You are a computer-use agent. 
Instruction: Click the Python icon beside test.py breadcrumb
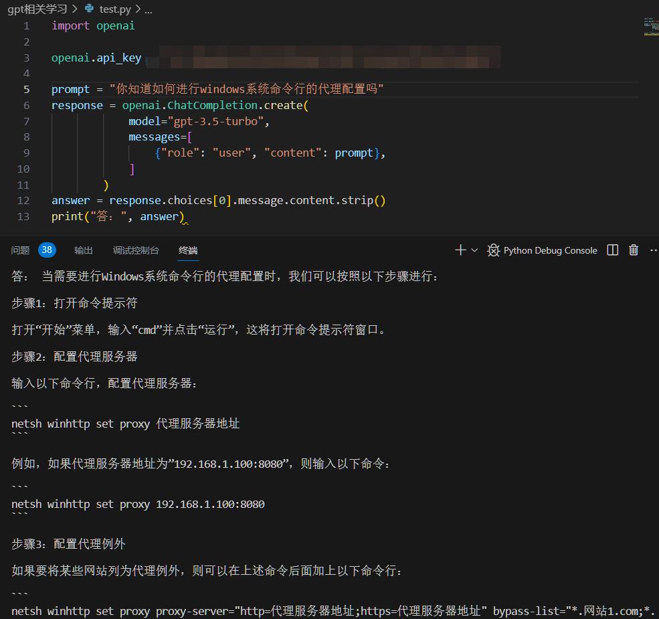coord(89,9)
